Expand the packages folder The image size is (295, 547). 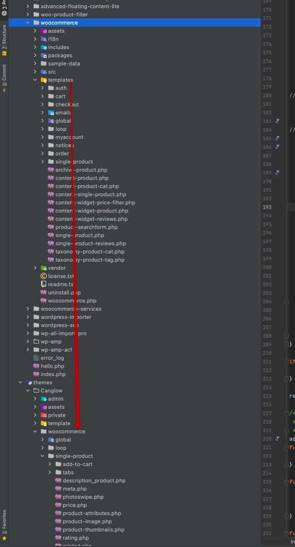[x=35, y=55]
